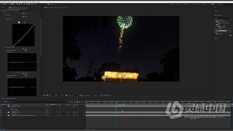Toggle Draft 3D icon in timeline

click(72, 102)
